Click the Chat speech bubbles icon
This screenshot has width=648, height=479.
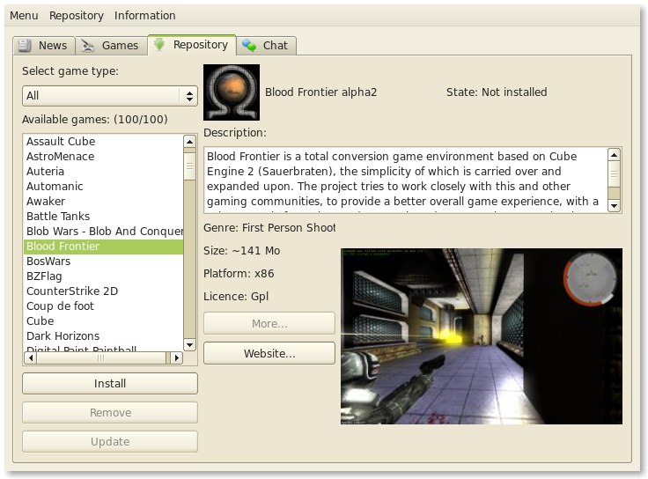249,46
